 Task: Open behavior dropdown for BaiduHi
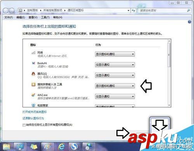115,65
